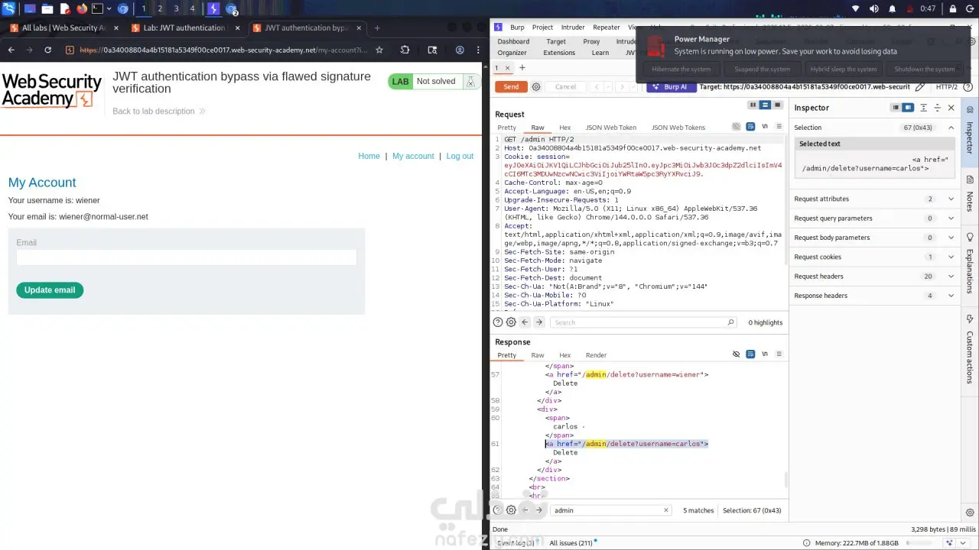Open the terminal emulator panel icon
This screenshot has width=979, height=550.
(98, 9)
